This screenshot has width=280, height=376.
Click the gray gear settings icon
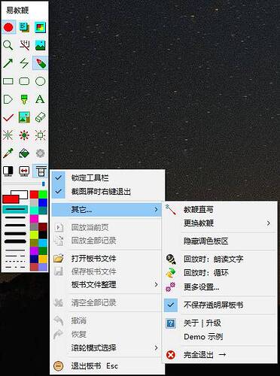tap(41, 153)
